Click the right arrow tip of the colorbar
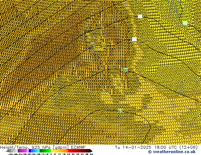 click(x=91, y=151)
